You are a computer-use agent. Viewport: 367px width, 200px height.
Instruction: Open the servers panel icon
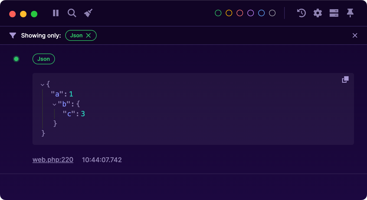pyautogui.click(x=334, y=13)
